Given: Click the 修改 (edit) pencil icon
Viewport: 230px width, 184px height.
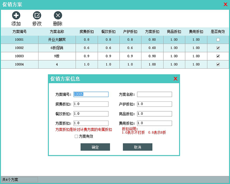Looking at the screenshot, I should pos(37,15).
